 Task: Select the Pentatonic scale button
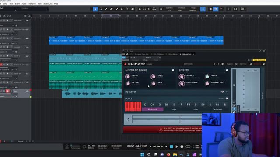(x=217, y=109)
